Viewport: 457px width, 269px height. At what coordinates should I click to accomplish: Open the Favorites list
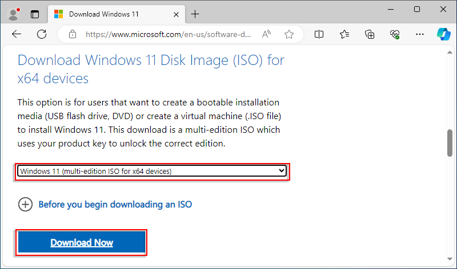coord(344,34)
